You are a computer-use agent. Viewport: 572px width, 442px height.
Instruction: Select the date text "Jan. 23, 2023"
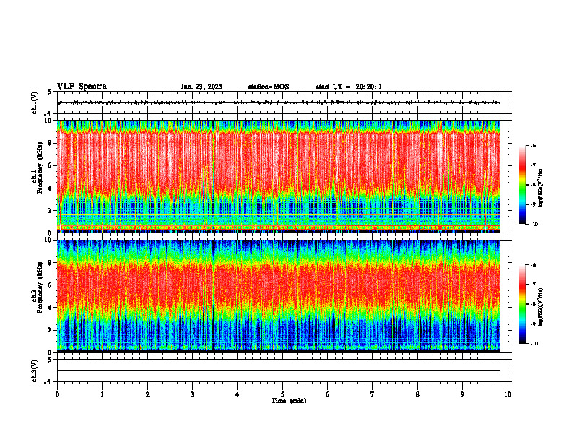click(x=201, y=87)
